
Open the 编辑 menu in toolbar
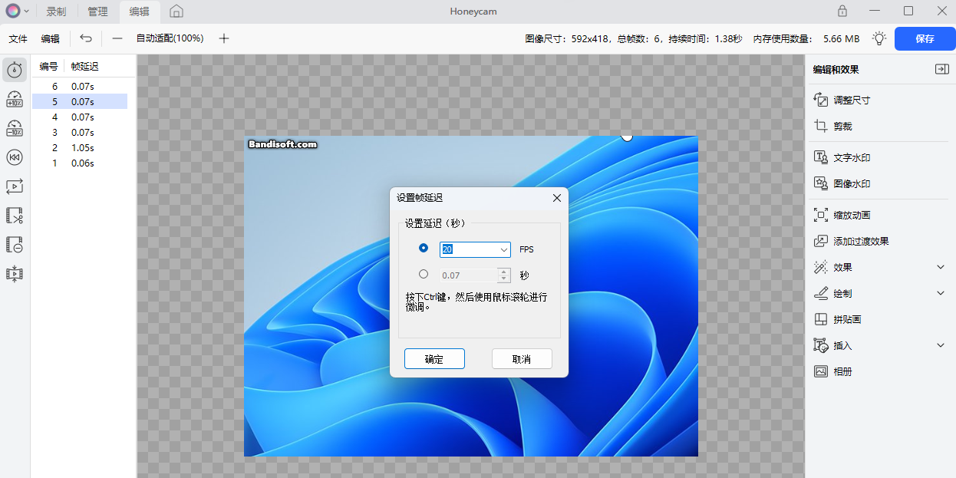point(50,38)
